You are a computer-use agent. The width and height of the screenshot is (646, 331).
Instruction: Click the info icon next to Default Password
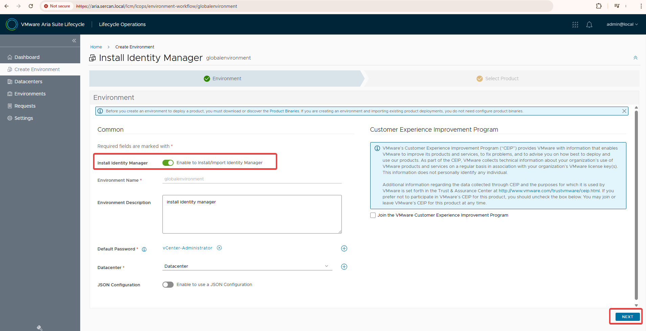pos(144,249)
